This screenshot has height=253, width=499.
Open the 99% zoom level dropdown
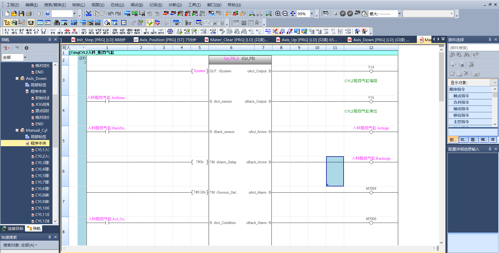click(x=312, y=14)
